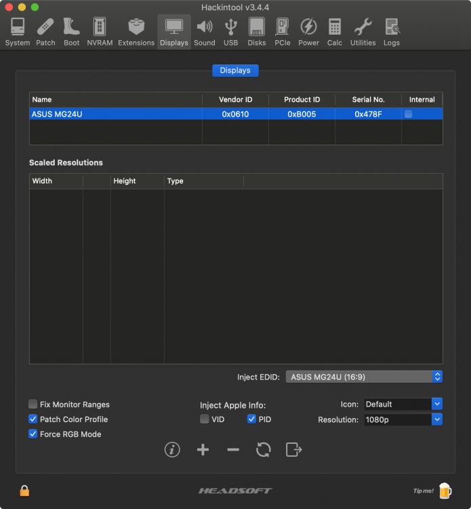Select the ASUS MG24U display row

[236, 114]
